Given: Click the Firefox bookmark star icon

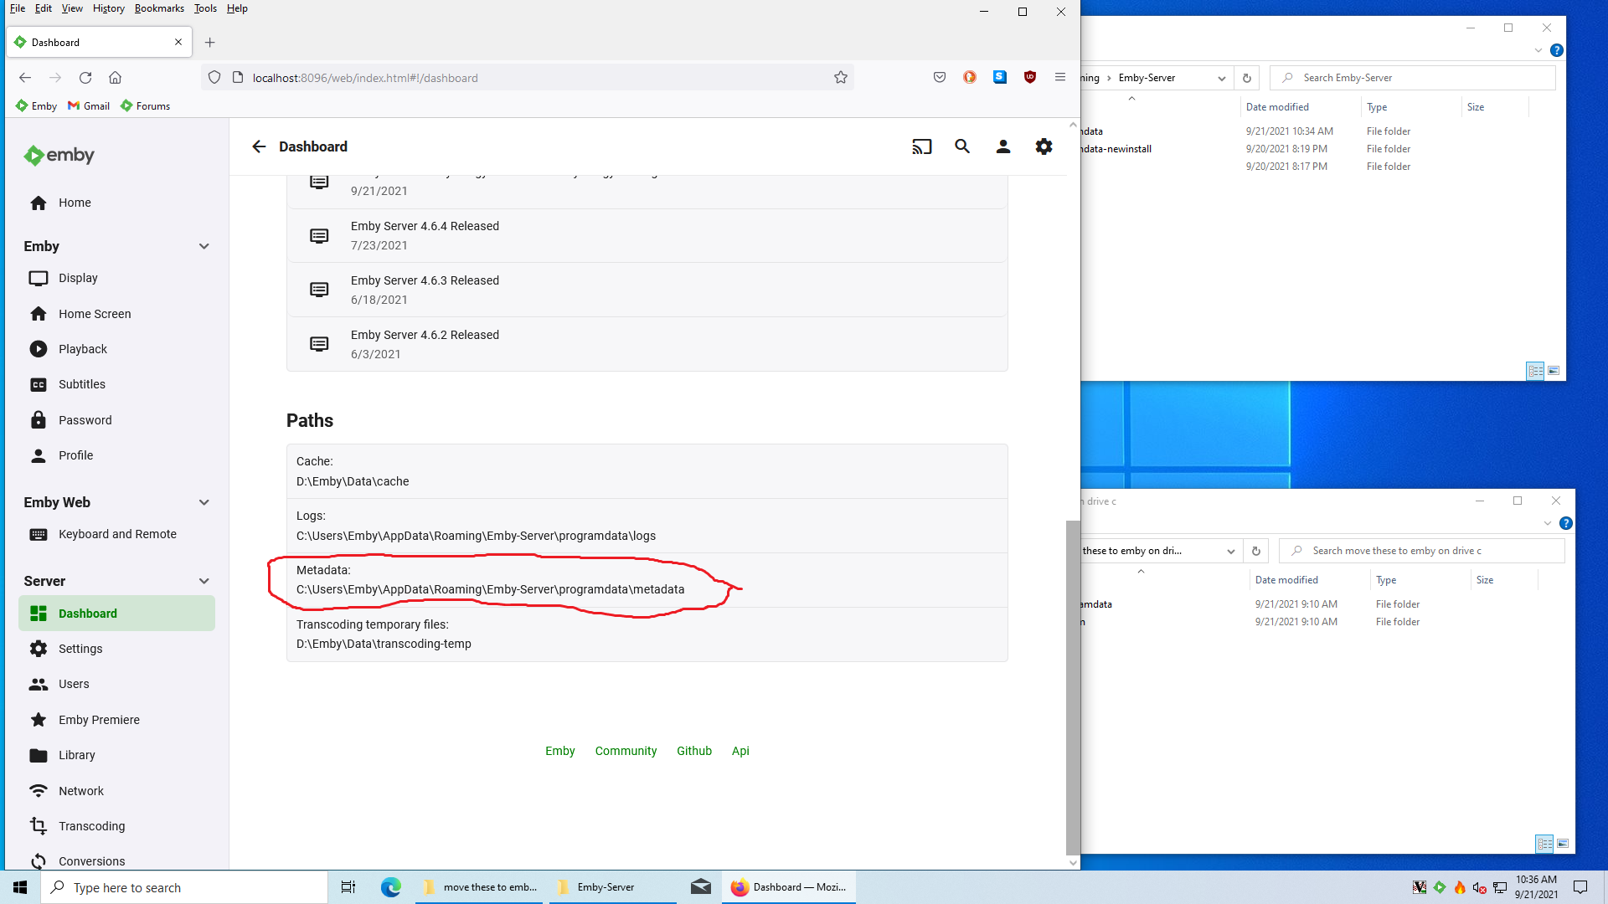Looking at the screenshot, I should pyautogui.click(x=841, y=78).
